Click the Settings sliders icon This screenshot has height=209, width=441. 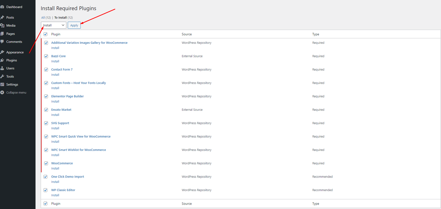(x=2, y=85)
